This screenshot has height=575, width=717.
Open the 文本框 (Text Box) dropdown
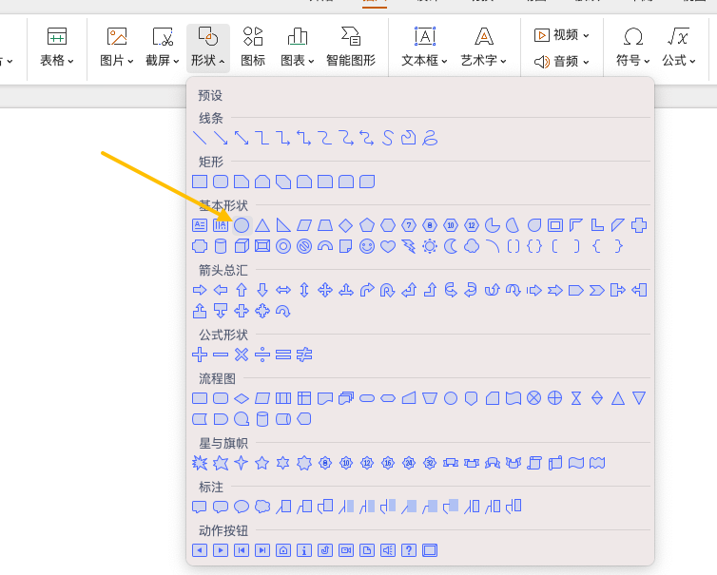coord(424,48)
